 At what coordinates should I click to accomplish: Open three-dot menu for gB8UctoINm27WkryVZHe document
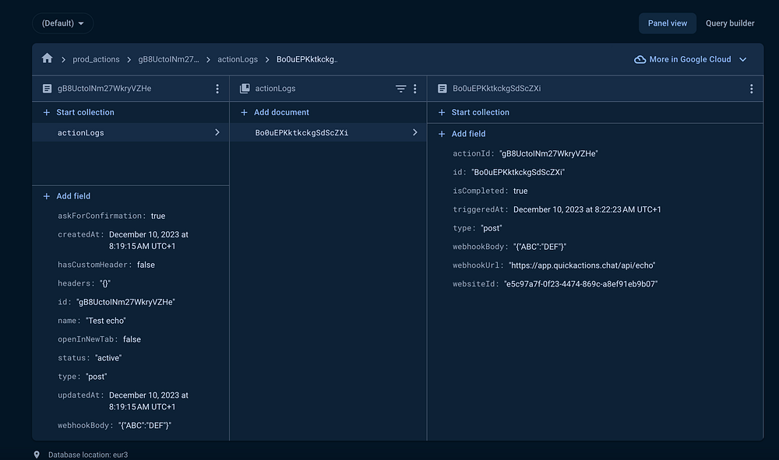tap(217, 89)
